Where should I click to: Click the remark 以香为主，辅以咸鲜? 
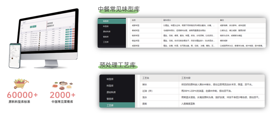tap(233, 31)
